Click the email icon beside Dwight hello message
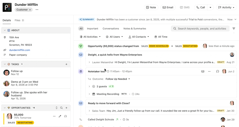Image resolution: width=239 pixels, height=127 pixels. [x=81, y=55]
